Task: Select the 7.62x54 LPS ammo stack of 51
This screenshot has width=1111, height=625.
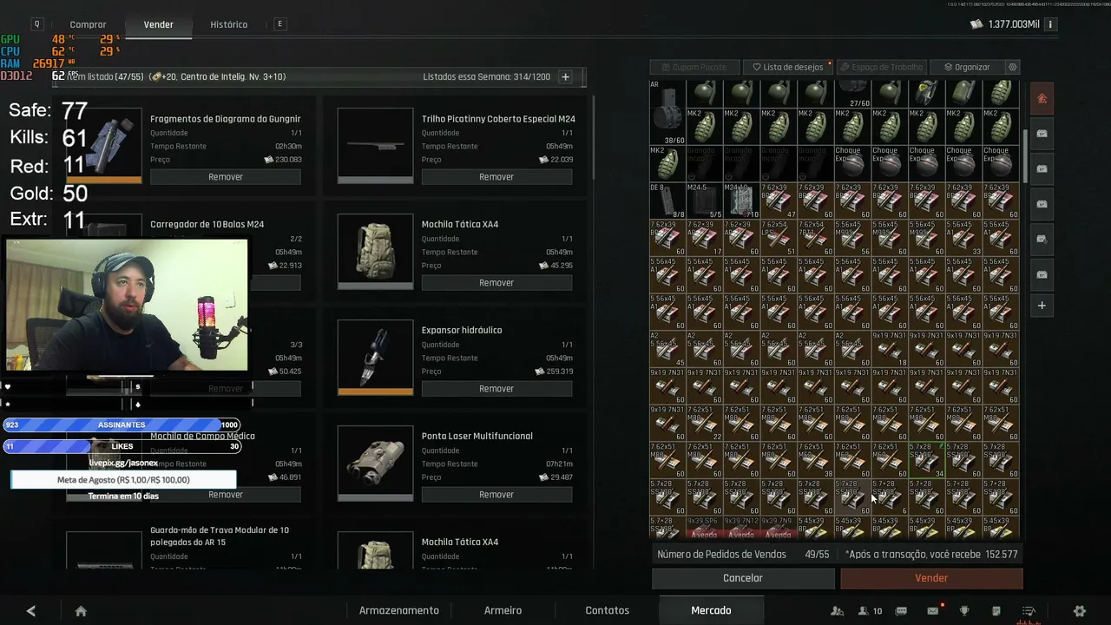Action: (779, 238)
